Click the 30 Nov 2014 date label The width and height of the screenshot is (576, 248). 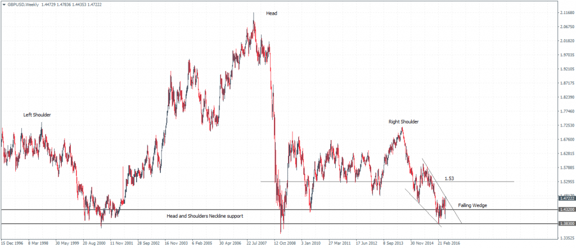421,244
